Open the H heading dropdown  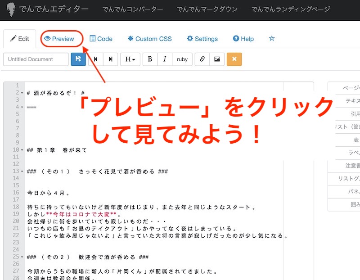pos(130,59)
